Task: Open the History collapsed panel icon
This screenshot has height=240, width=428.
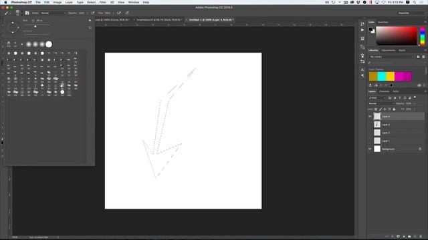Action: point(362,24)
